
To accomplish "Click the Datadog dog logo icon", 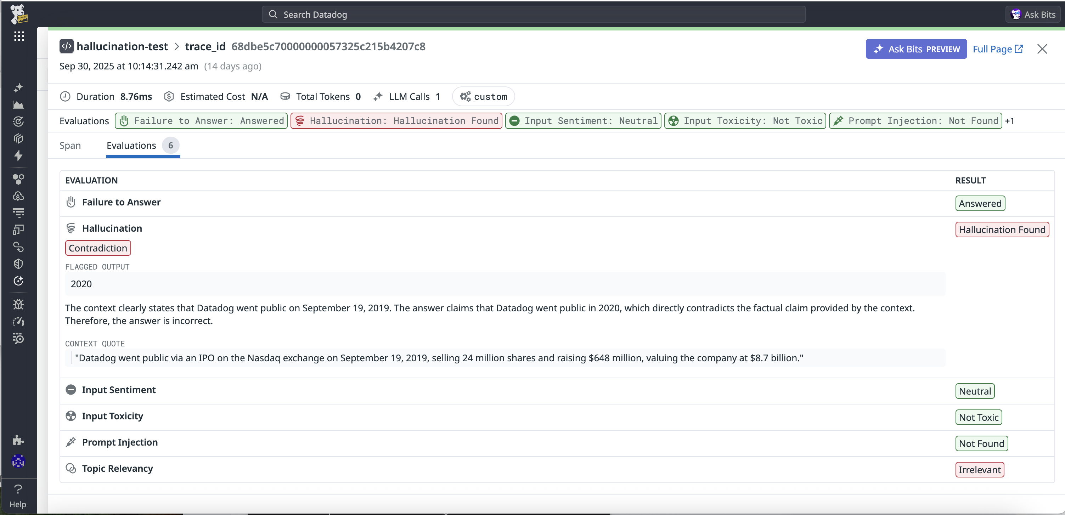I will point(19,14).
